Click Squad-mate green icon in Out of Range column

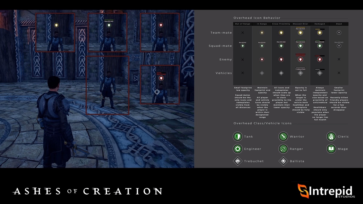click(243, 46)
